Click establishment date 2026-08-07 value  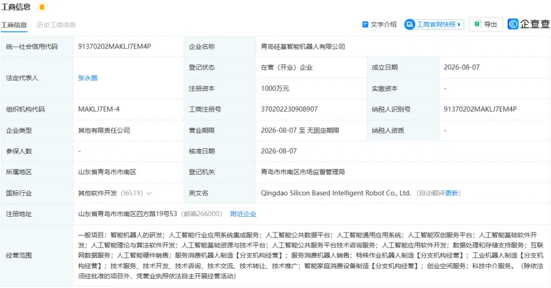click(x=461, y=67)
